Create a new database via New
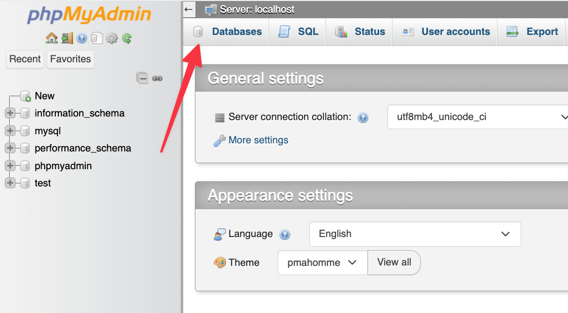 coord(44,96)
